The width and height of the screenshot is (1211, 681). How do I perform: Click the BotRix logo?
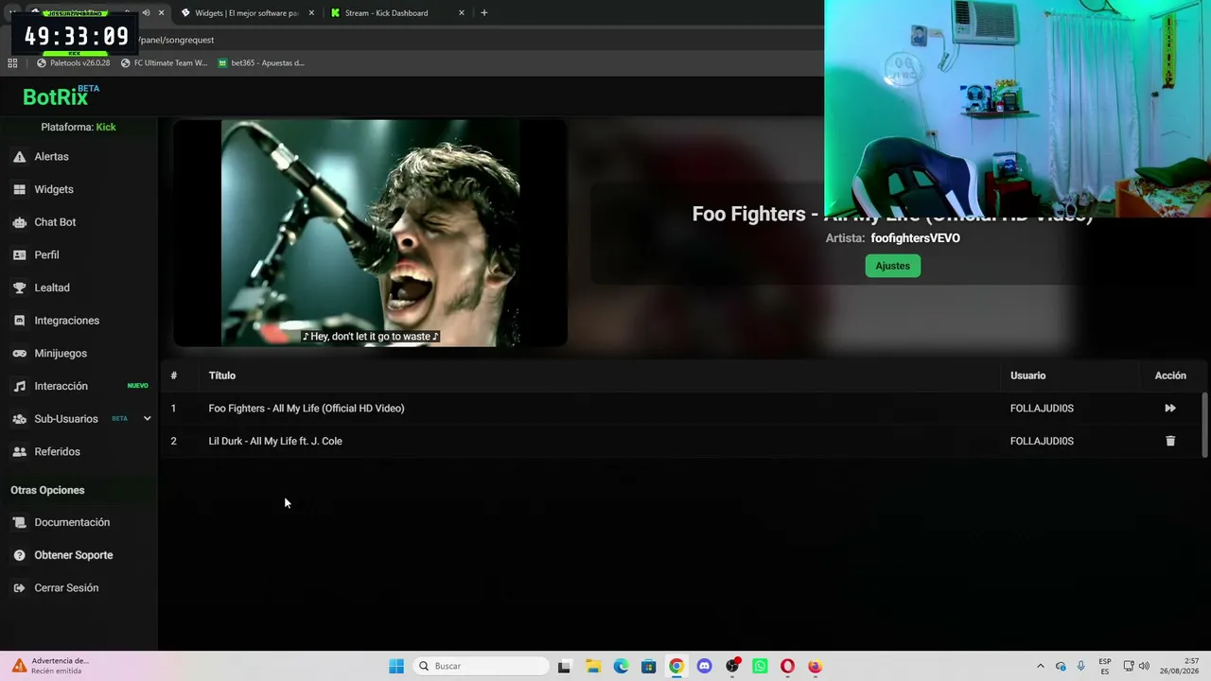[x=61, y=96]
